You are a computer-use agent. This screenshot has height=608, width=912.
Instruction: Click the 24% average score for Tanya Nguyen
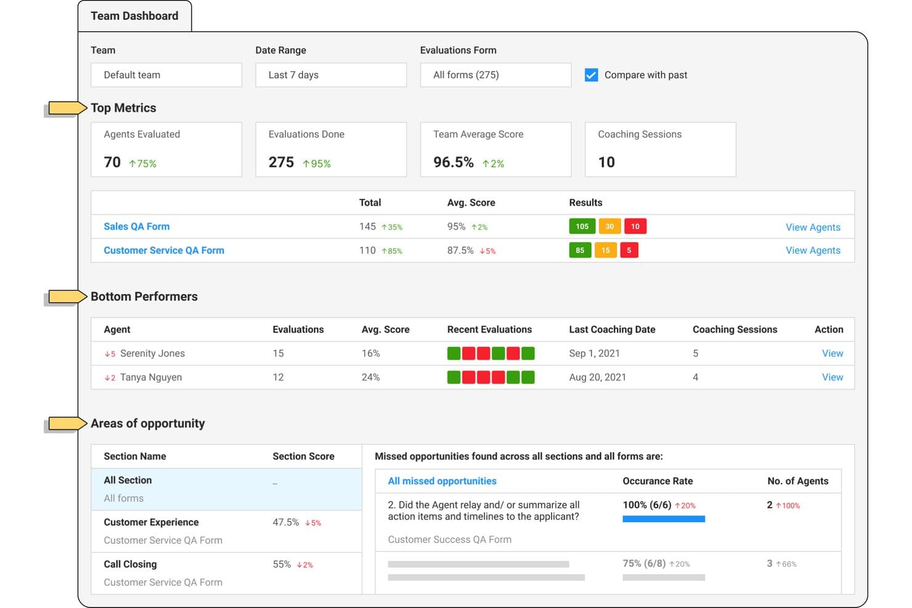[370, 378]
